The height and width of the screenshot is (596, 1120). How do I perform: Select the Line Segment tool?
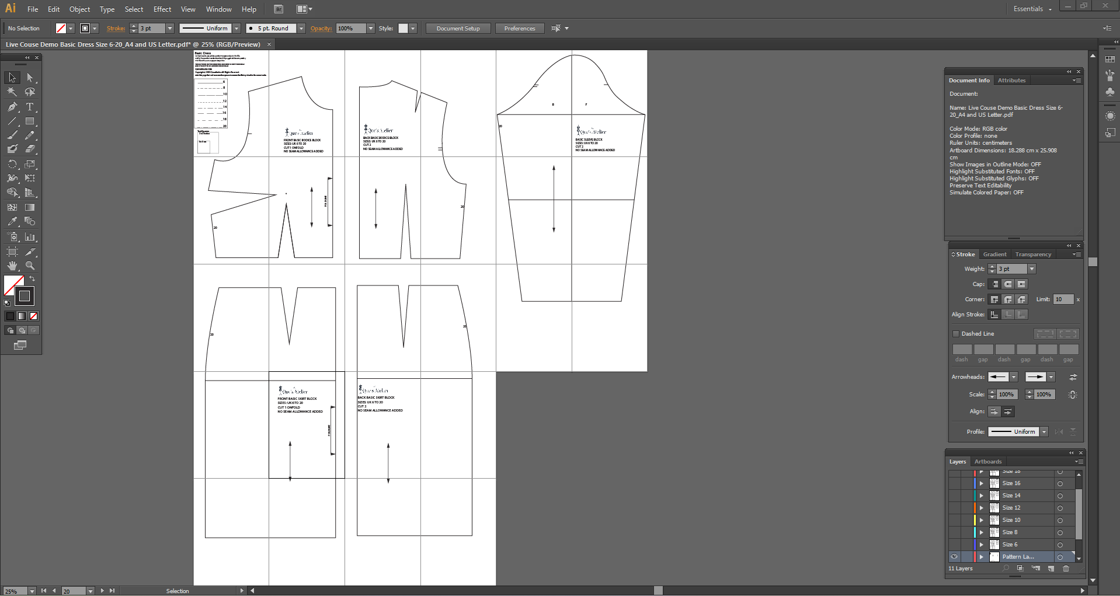pos(12,121)
